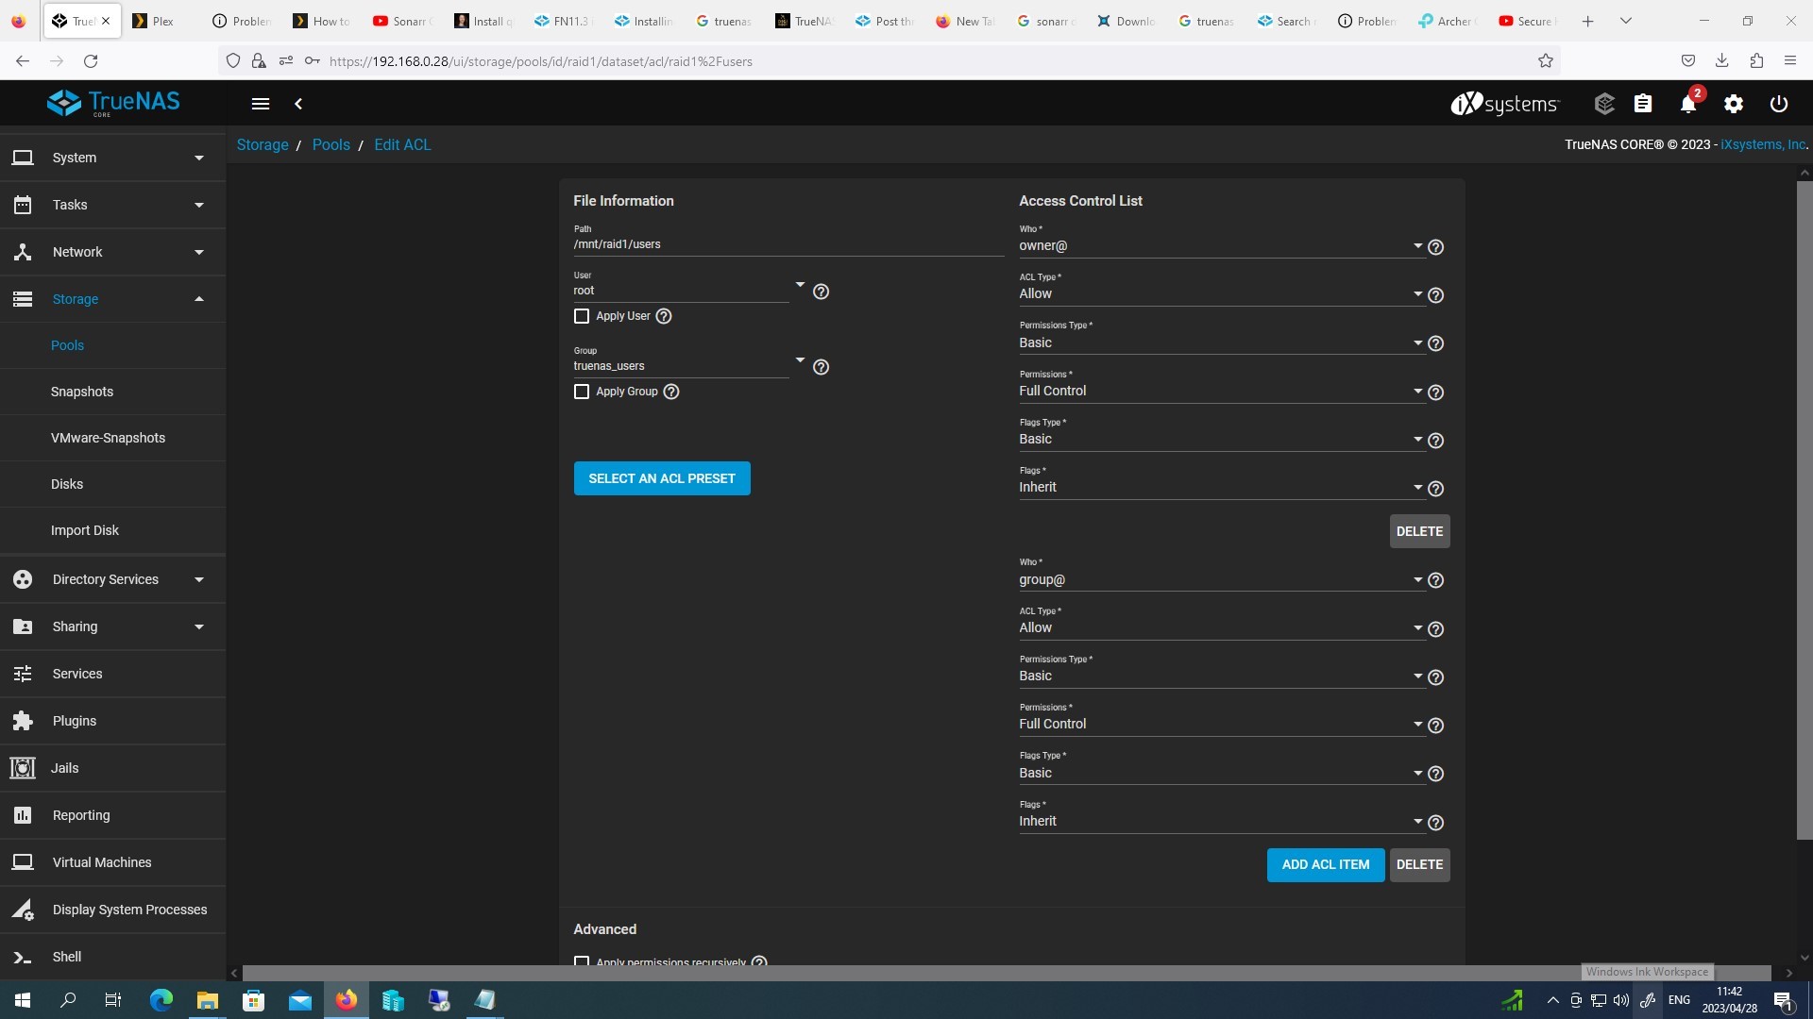Screen dimensions: 1813x1019
Task: Expand the Network sidebar menu
Action: pyautogui.click(x=112, y=252)
